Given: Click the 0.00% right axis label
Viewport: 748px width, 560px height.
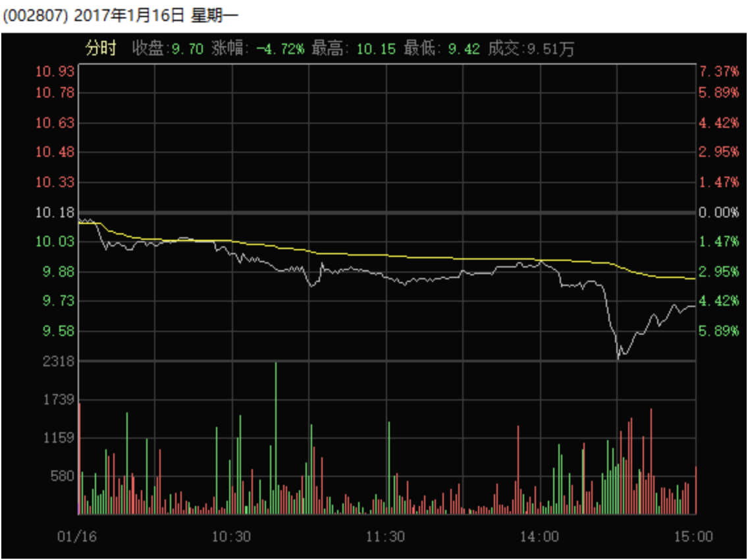Looking at the screenshot, I should pos(719,213).
